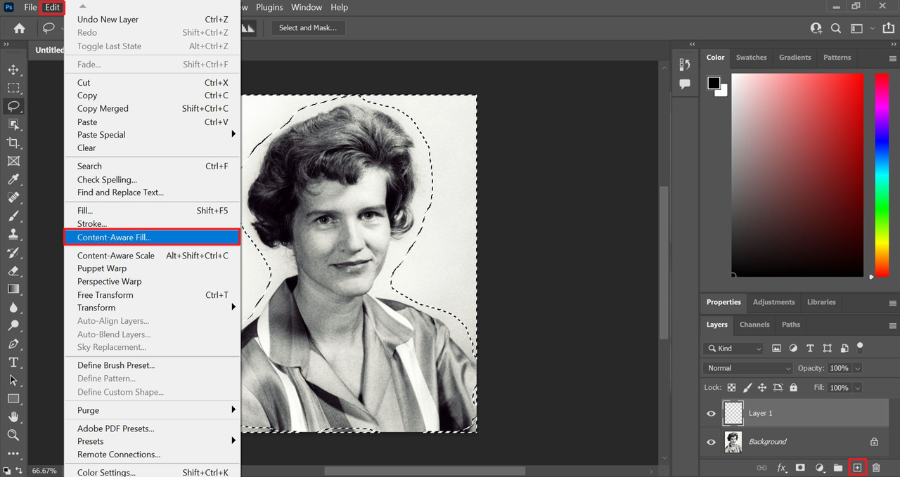Viewport: 900px width, 477px height.
Task: Click the rainbow hue slider strip
Action: pyautogui.click(x=882, y=175)
